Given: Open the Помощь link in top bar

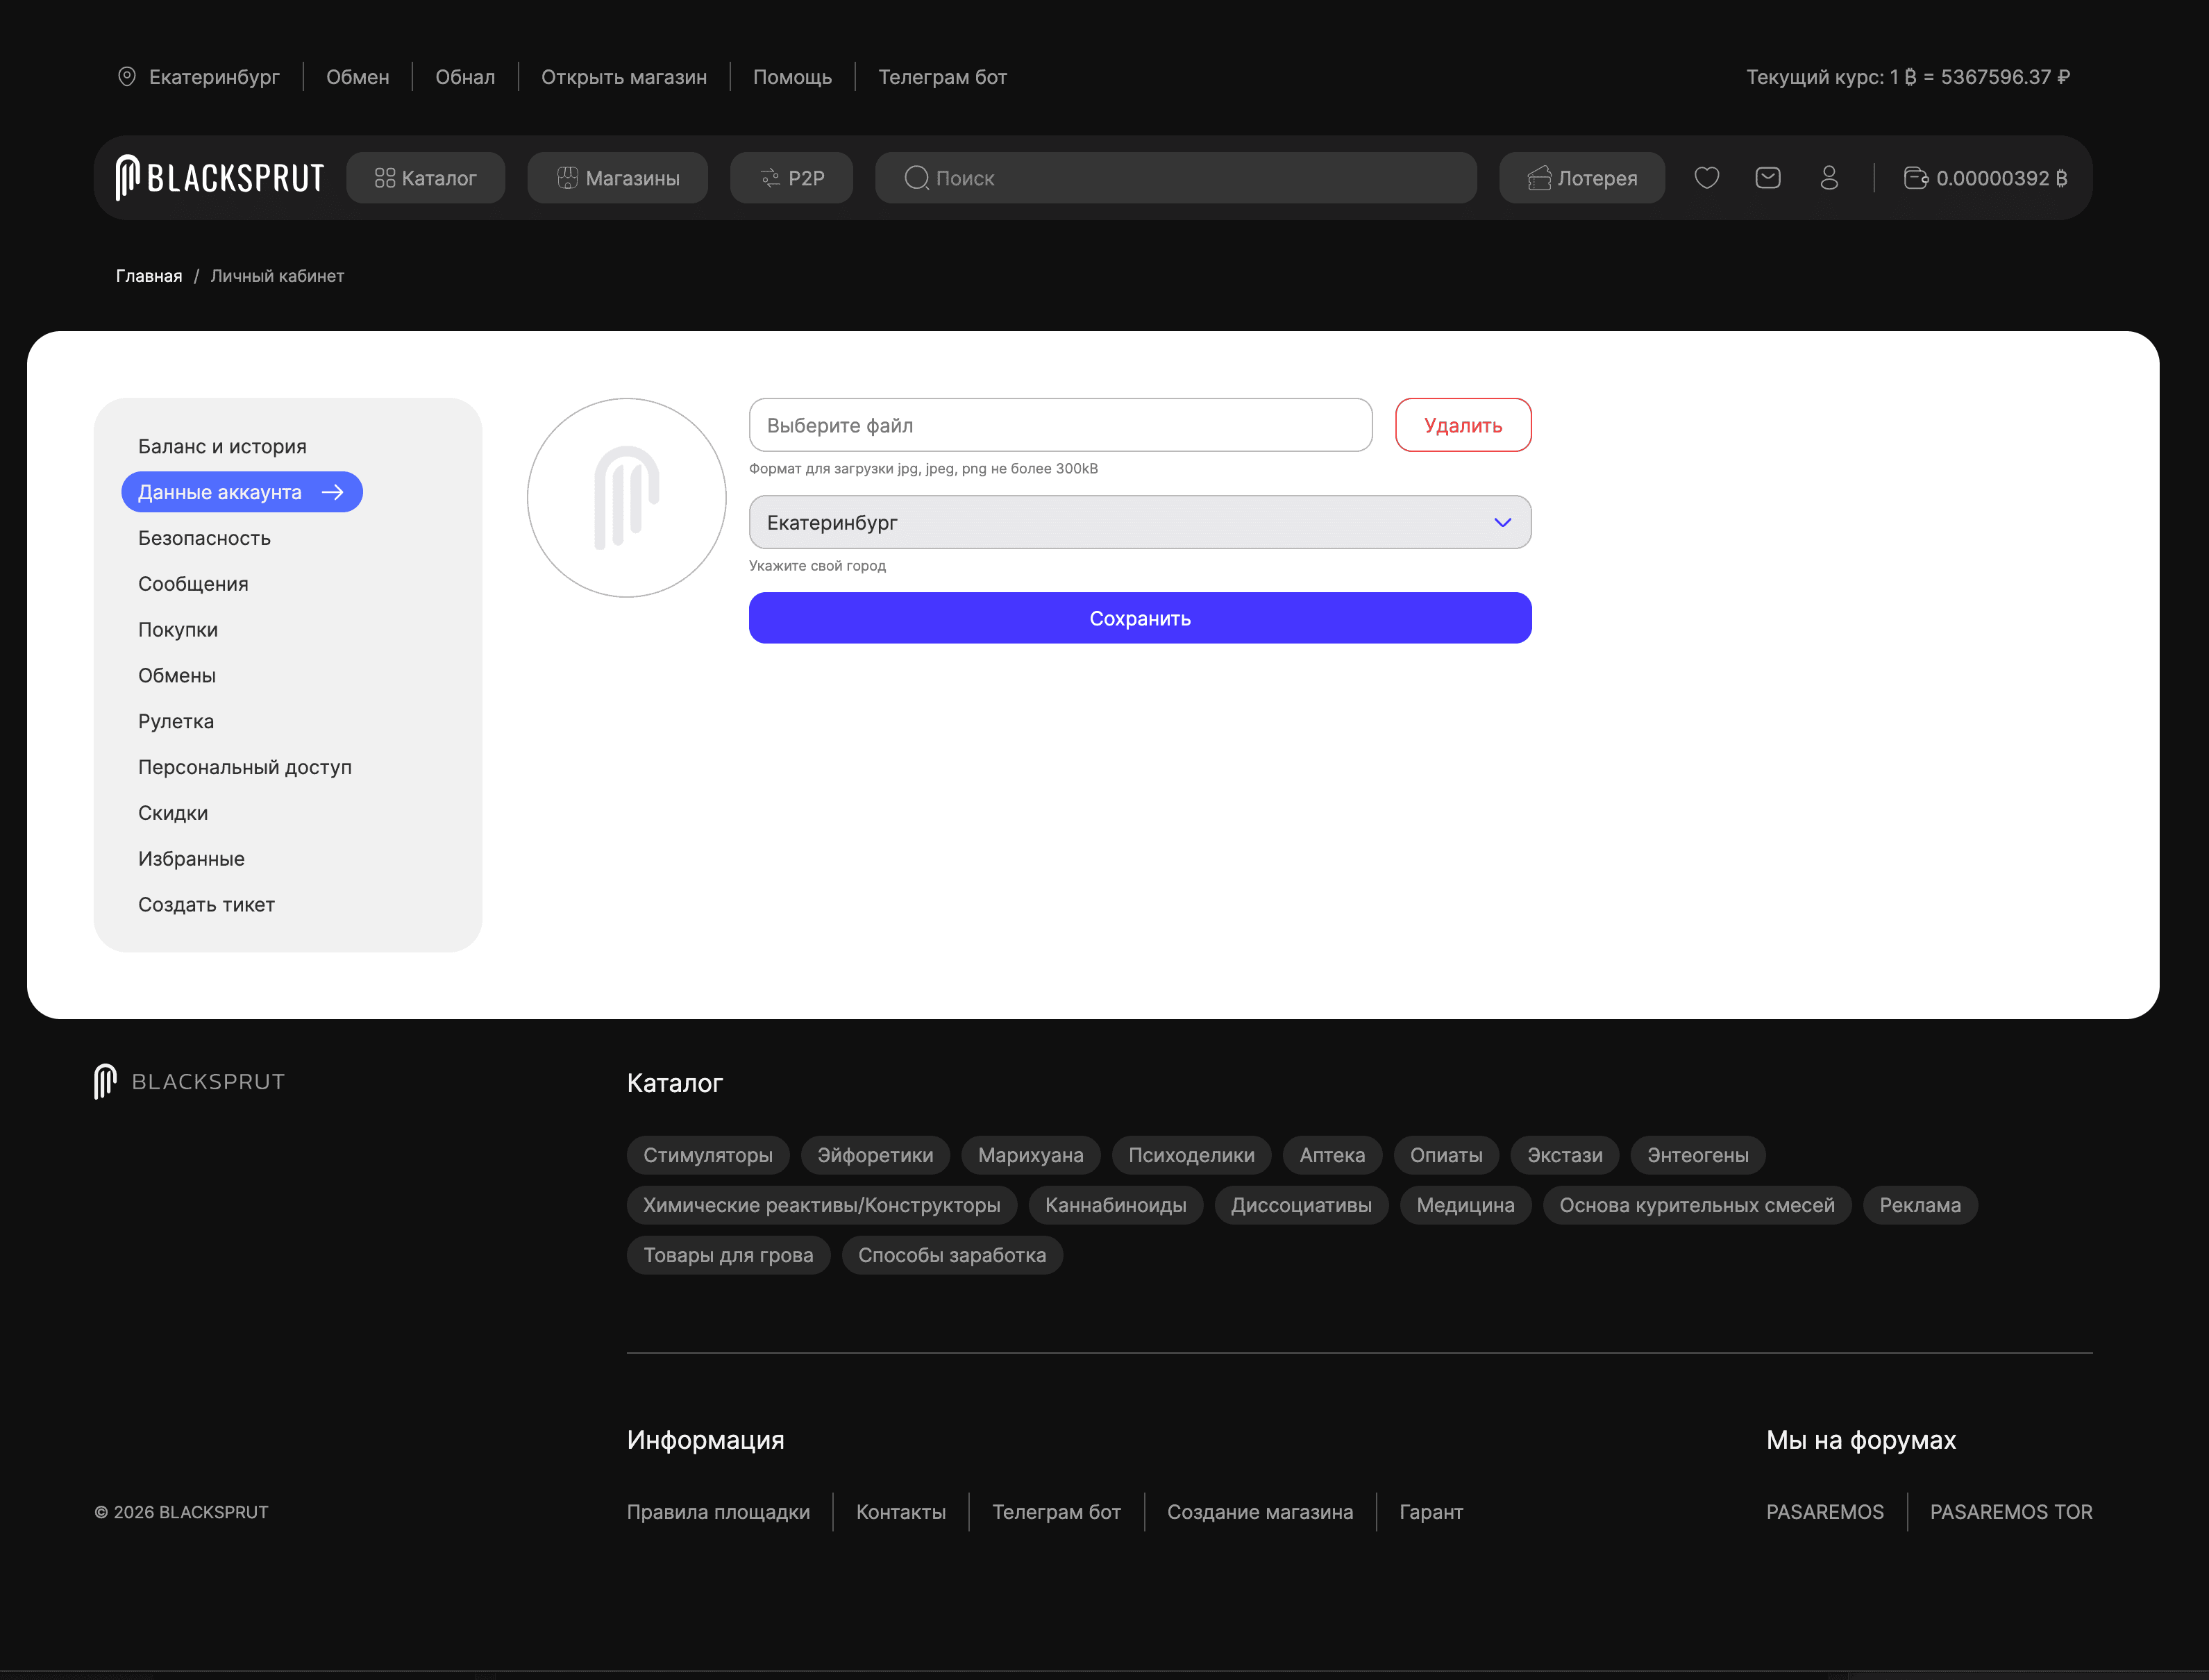Looking at the screenshot, I should (792, 77).
